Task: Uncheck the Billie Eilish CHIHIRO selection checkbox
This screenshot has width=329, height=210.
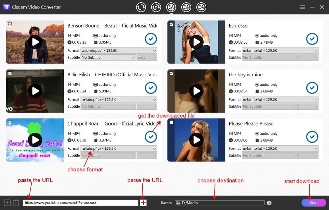Action: 10,73
